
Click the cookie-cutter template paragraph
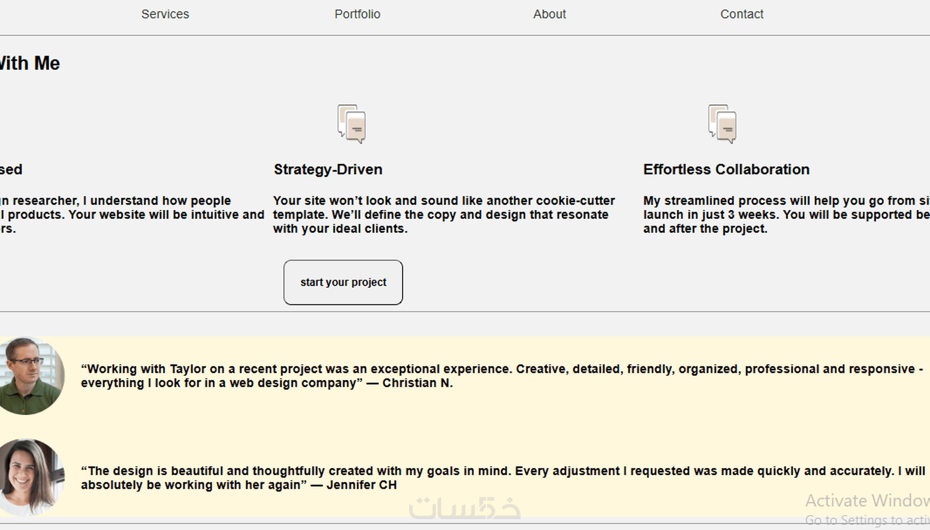click(x=443, y=215)
